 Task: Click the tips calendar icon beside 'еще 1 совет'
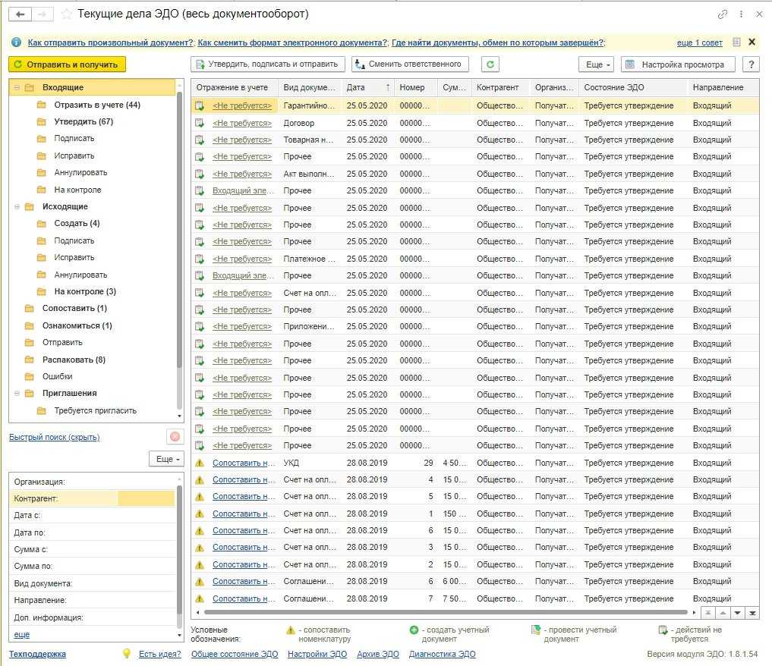[736, 42]
